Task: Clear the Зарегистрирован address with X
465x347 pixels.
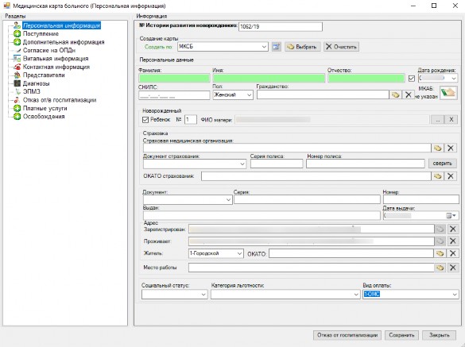Action: pos(452,229)
